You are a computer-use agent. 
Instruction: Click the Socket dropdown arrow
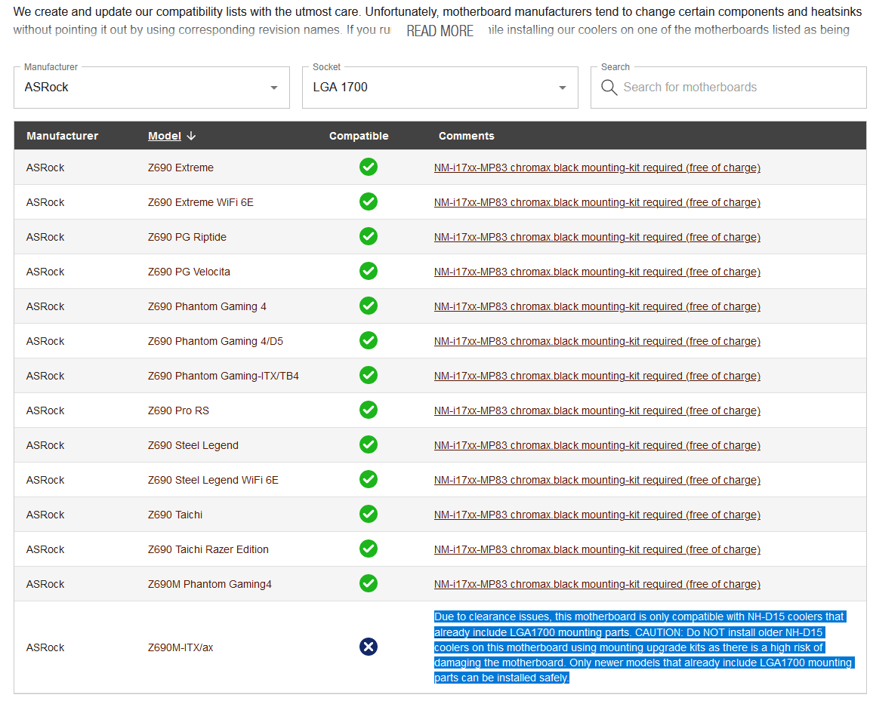click(x=563, y=88)
